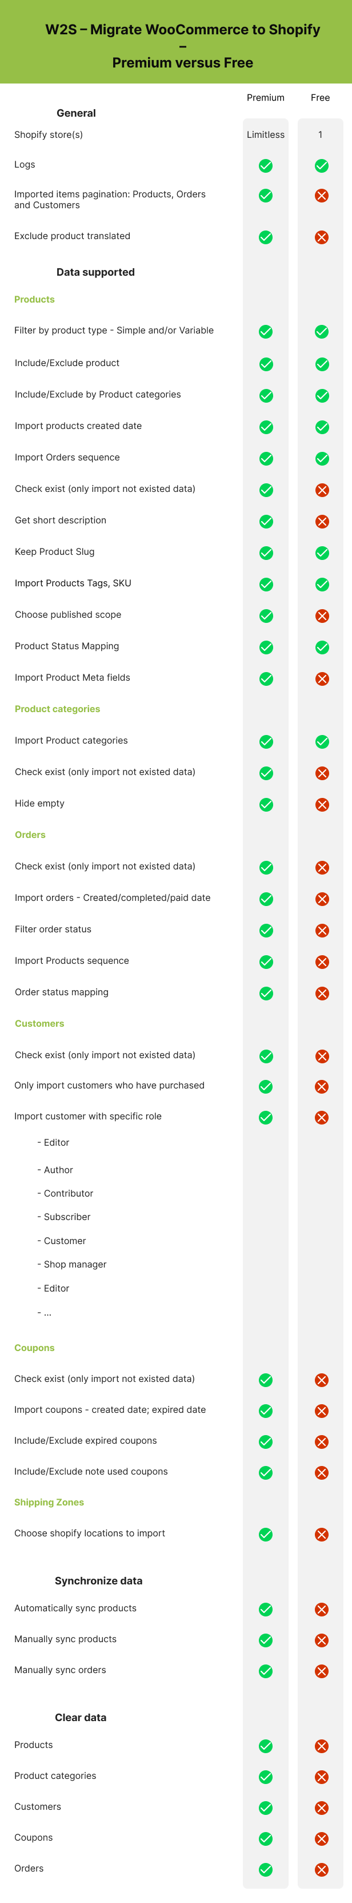Click Premium green check for Logs

pyautogui.click(x=266, y=166)
